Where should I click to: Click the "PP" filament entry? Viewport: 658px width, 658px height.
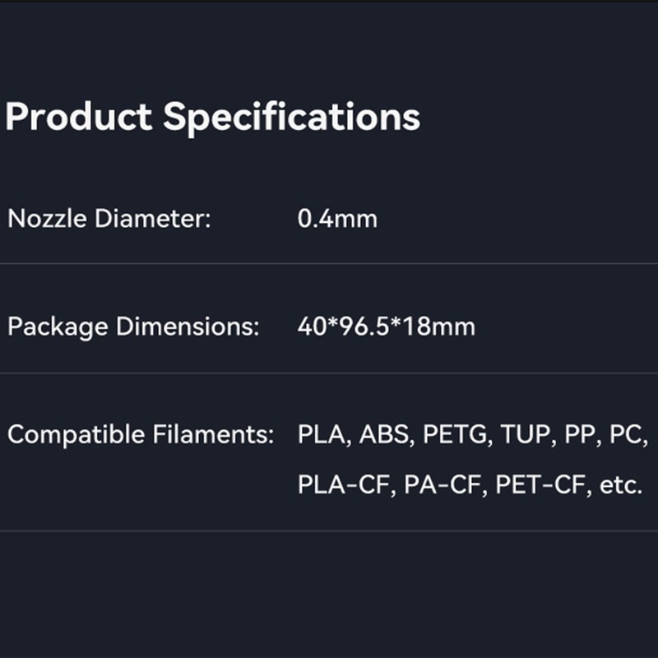(x=582, y=434)
